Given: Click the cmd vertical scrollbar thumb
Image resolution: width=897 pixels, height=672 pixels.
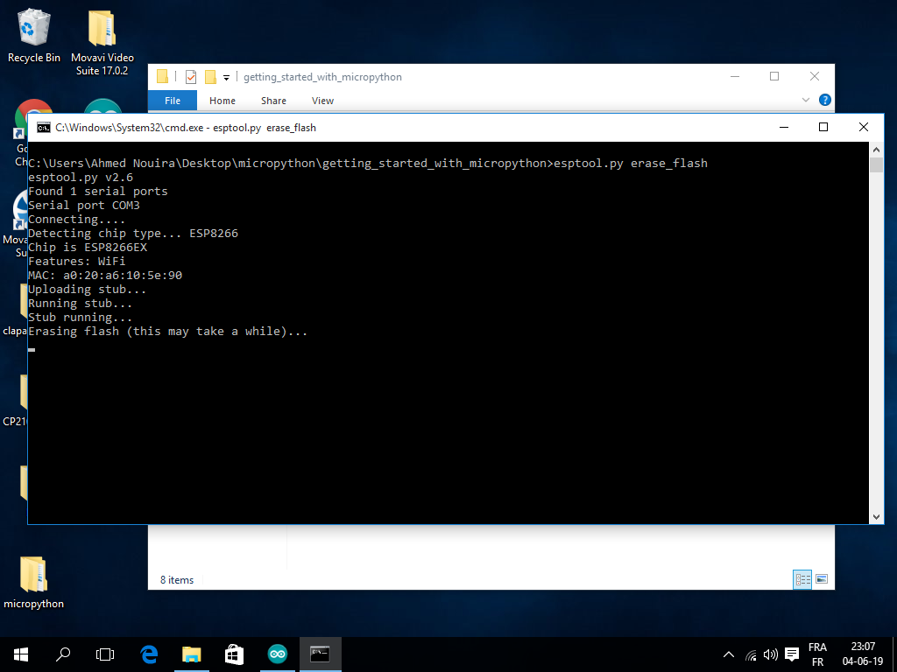Looking at the screenshot, I should [x=876, y=164].
